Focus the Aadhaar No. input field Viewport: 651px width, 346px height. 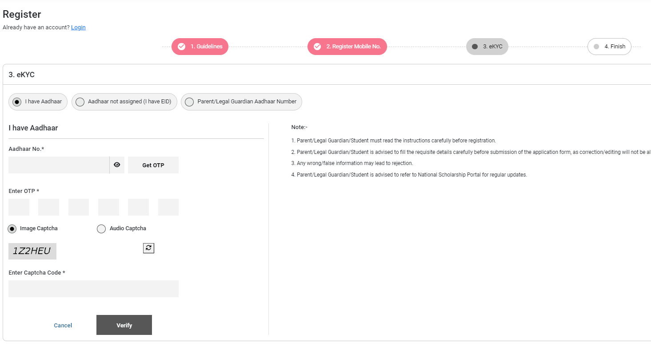coord(59,165)
